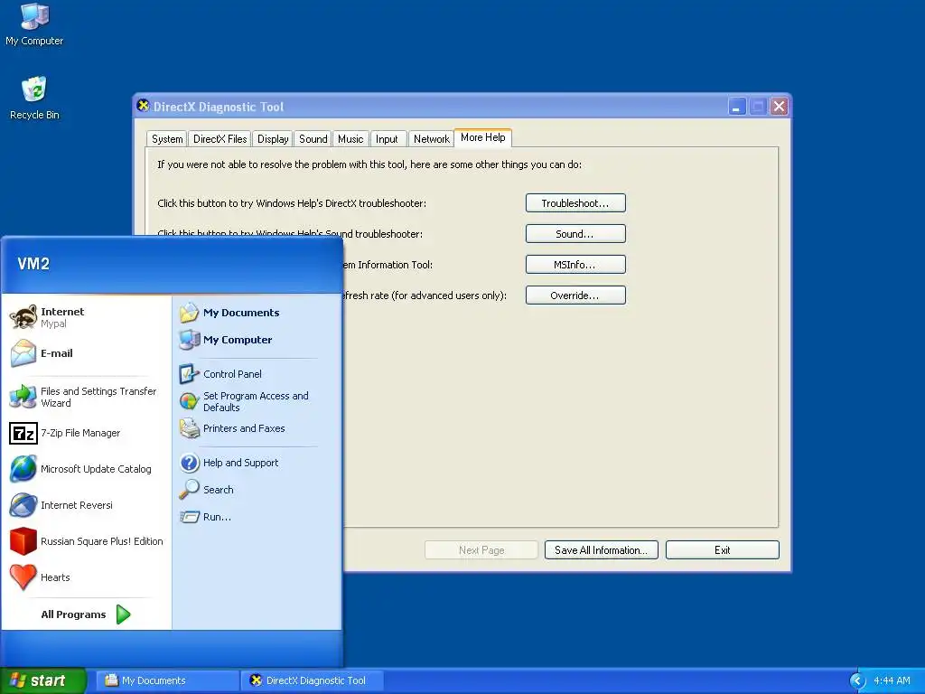Start Internet Reversi game icon
This screenshot has width=925, height=694.
(23, 505)
